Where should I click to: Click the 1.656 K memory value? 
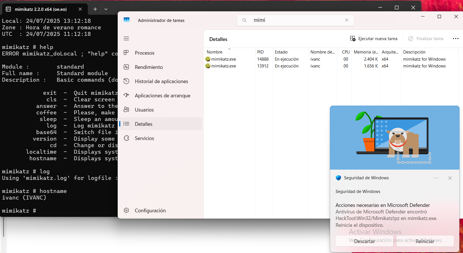coord(371,66)
